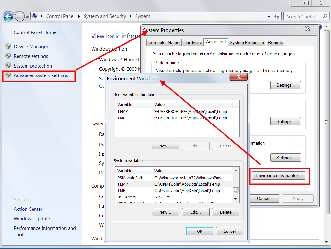This screenshot has height=249, width=331.
Task: Click the refresh icon next to the address bar
Action: tap(277, 17)
